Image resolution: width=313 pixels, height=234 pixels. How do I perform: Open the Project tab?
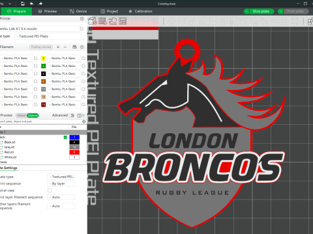point(110,11)
